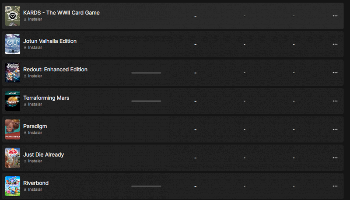This screenshot has width=350, height=200.
Task: Open the three-dot menu for KARDS
Action: (335, 16)
